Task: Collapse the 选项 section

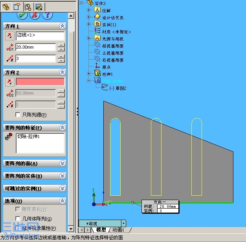Action: tap(62, 201)
